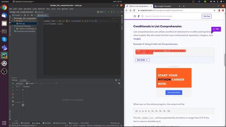Open the Navigate menu
This screenshot has width=226, height=127.
[x=28, y=9]
